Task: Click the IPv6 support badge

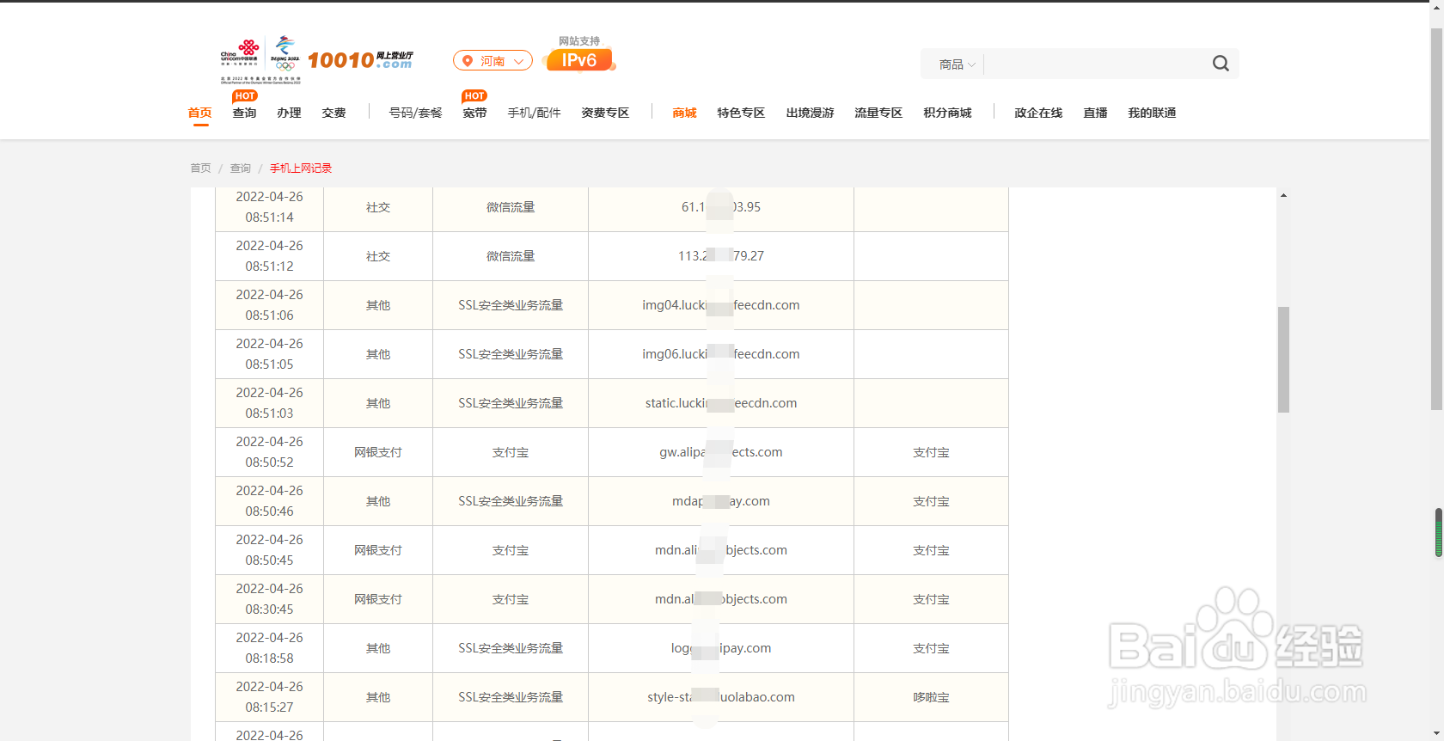Action: click(x=579, y=60)
